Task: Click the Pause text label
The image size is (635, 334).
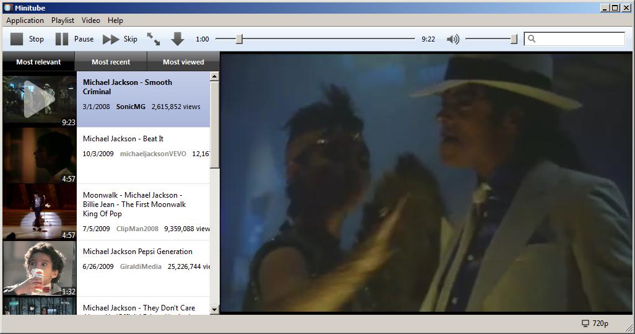Action: coord(84,39)
